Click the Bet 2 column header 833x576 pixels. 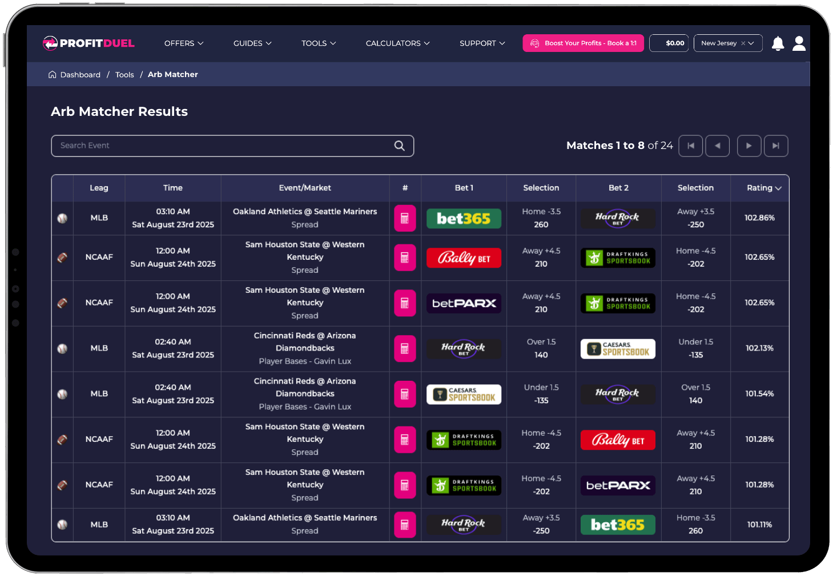[x=618, y=188]
